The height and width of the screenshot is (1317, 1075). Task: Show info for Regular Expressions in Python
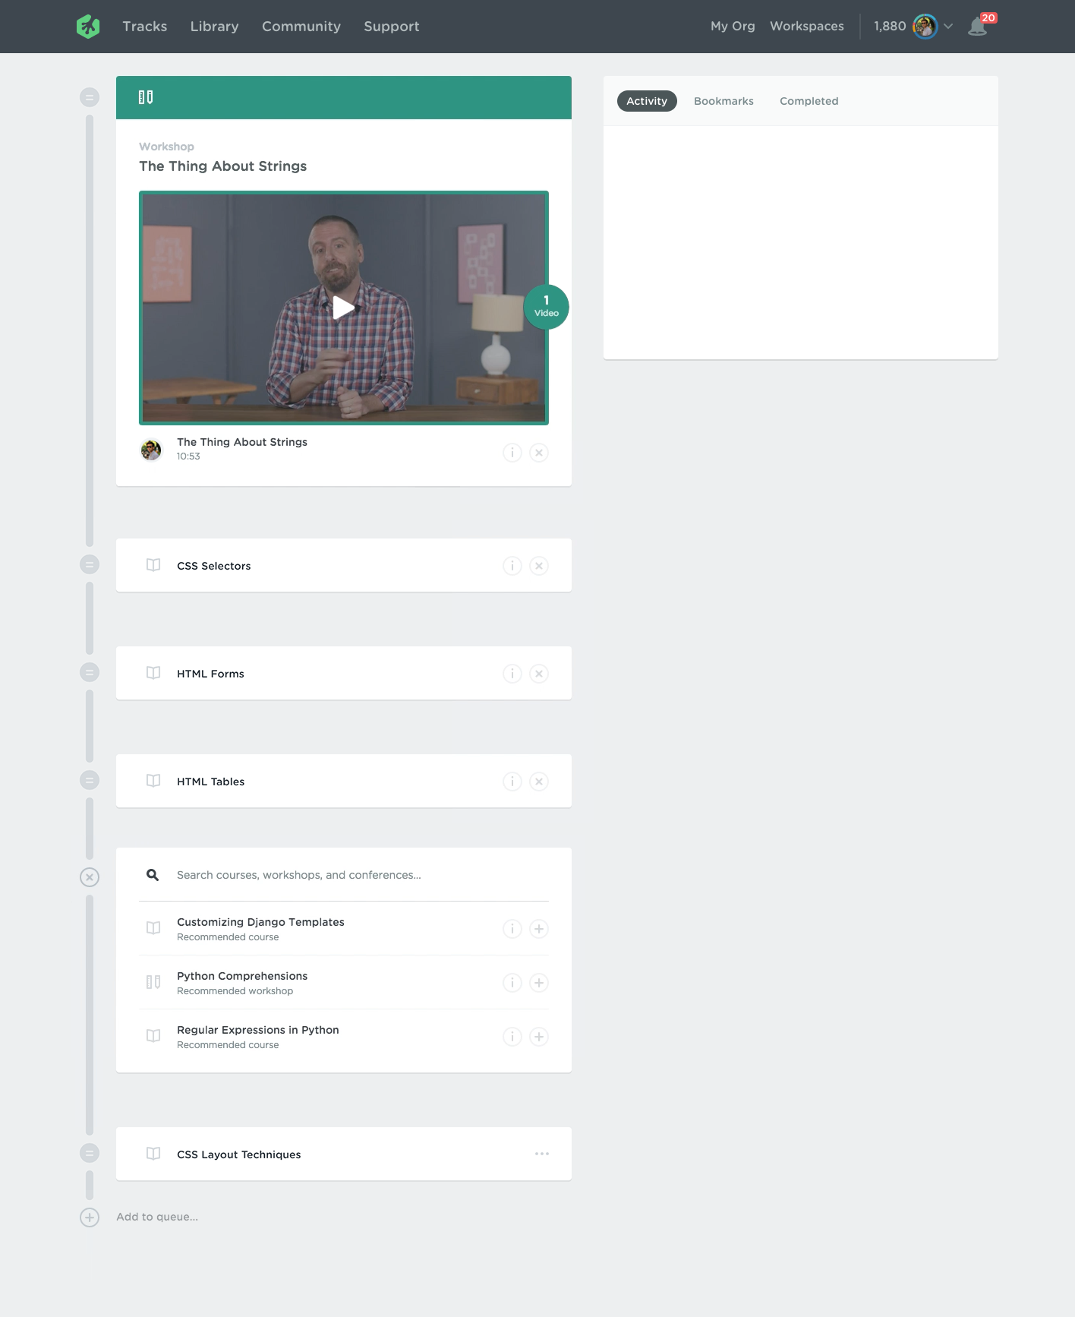point(512,1037)
